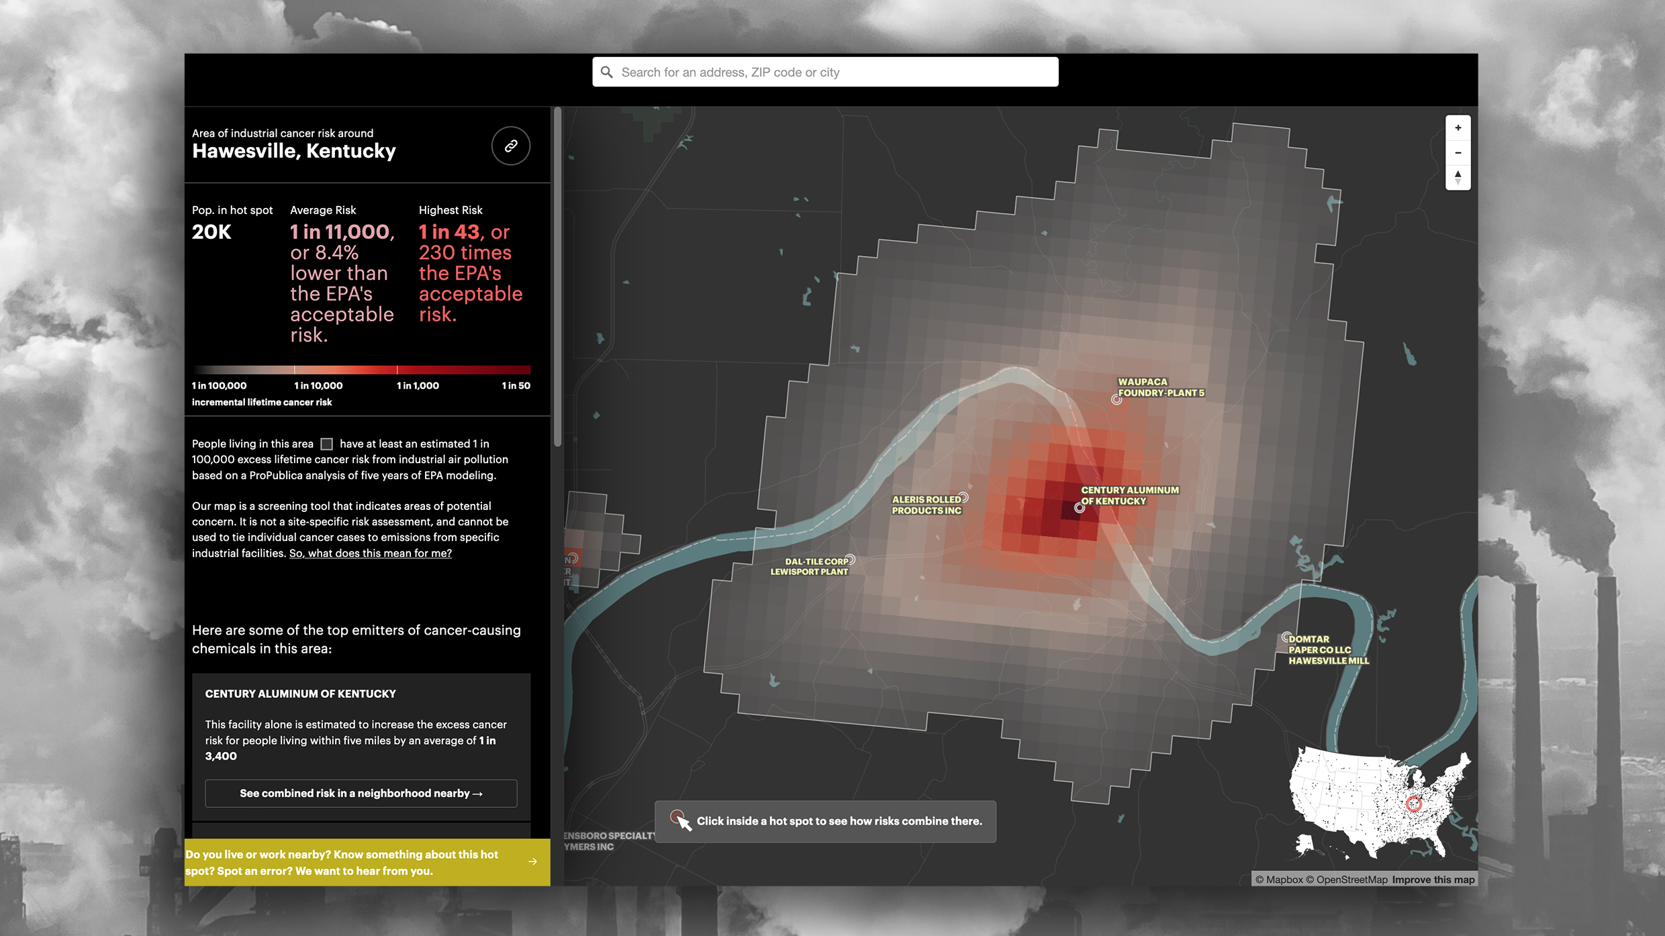Reset map bearing with the compass icon
1665x936 pixels.
click(x=1458, y=178)
